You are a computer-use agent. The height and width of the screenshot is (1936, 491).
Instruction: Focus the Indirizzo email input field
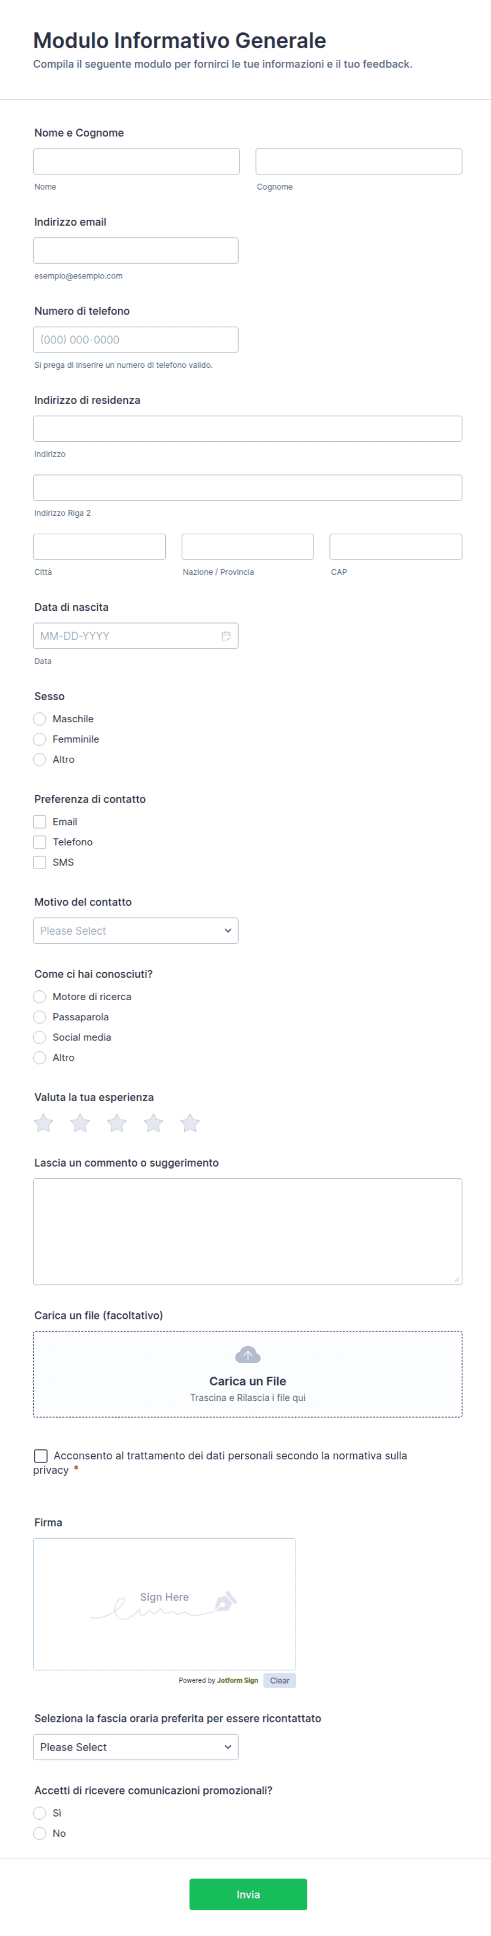pyautogui.click(x=136, y=251)
